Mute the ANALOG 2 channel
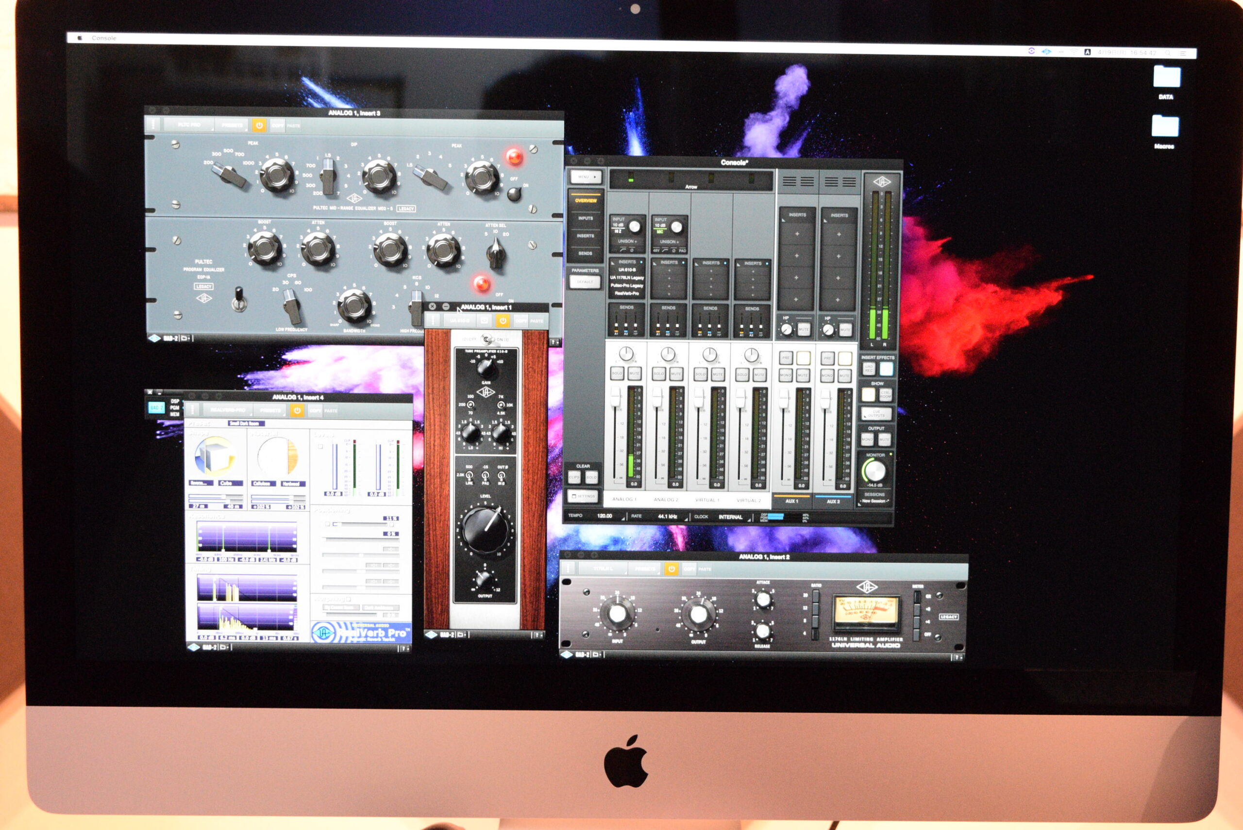1243x830 pixels. [676, 374]
